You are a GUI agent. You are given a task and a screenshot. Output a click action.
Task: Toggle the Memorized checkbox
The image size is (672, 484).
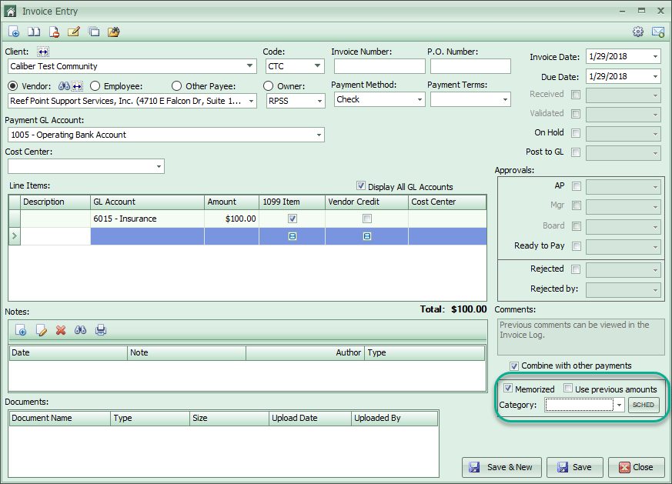point(508,388)
